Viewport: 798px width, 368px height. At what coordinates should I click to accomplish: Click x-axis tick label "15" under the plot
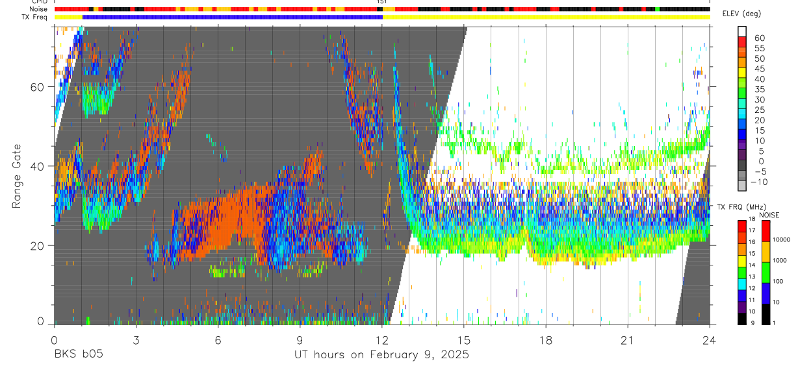(464, 341)
